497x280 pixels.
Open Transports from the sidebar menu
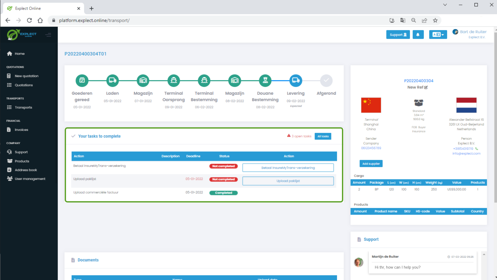9,107
